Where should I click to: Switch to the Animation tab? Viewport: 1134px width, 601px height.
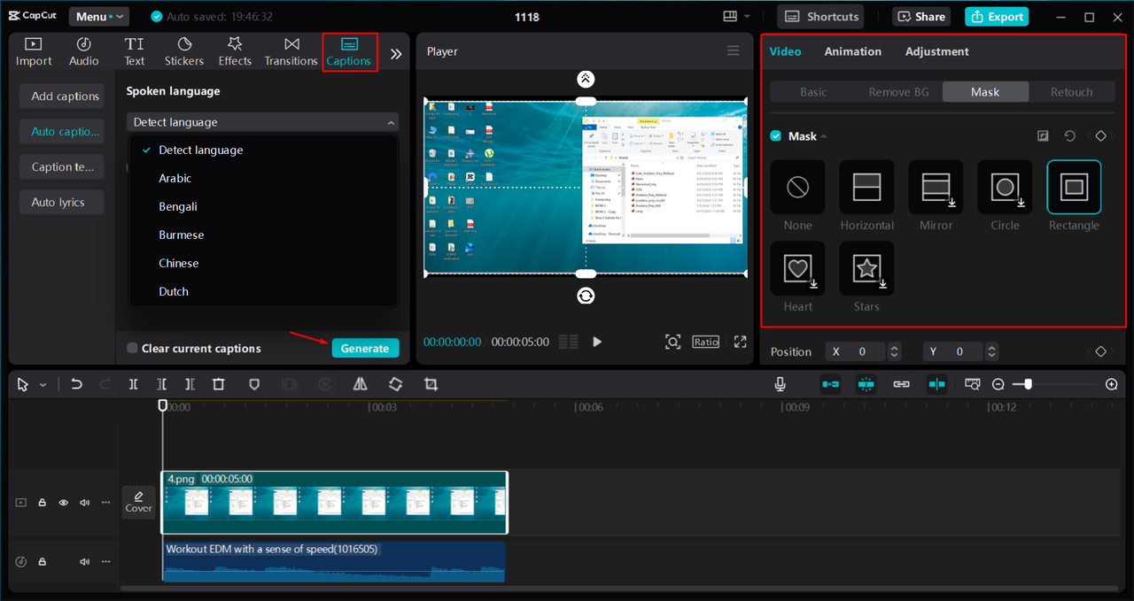point(852,51)
